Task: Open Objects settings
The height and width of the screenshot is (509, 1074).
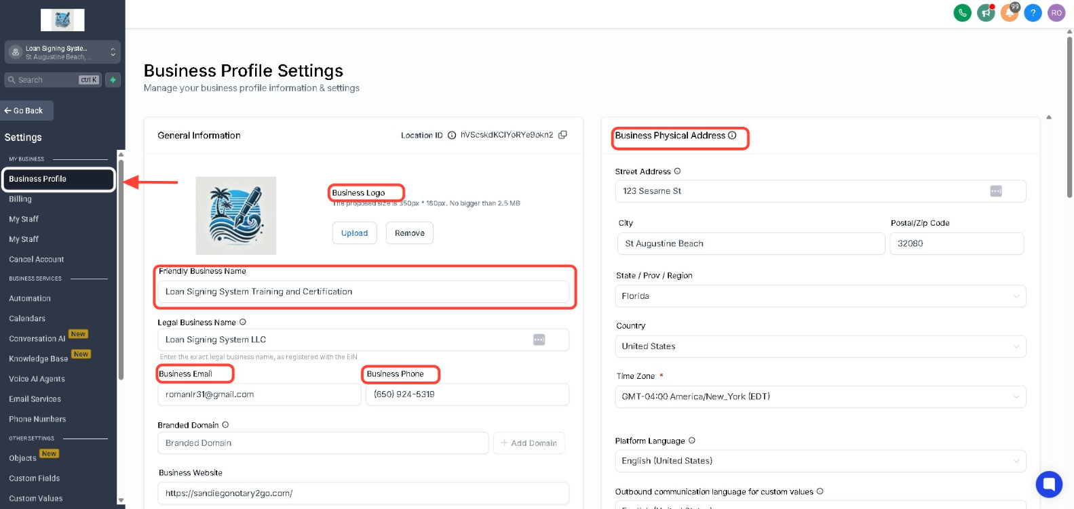Action: click(23, 459)
